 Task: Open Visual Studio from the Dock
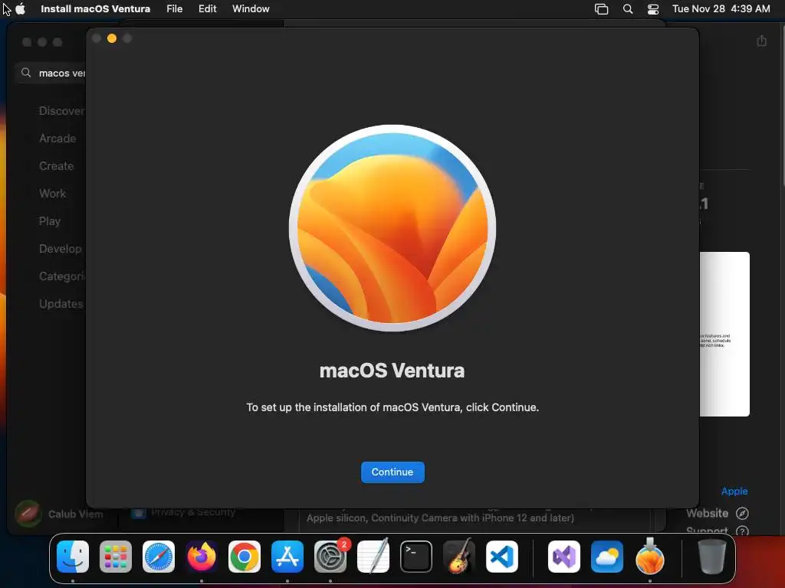point(564,557)
